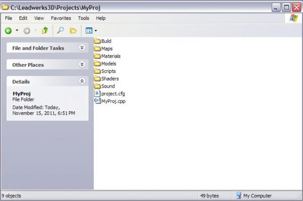Select the Scripts folder icon
The image size is (303, 201).
[98, 71]
